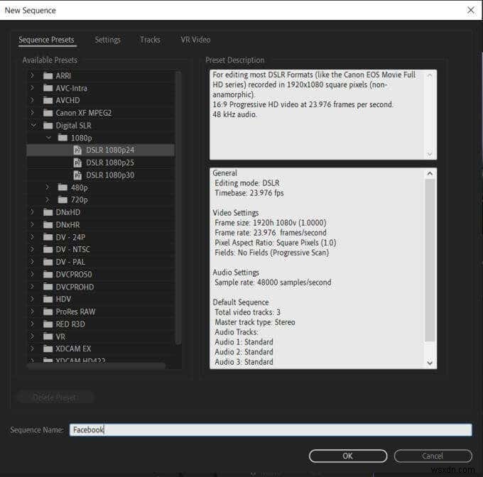The image size is (483, 477).
Task: Select the DSLR 1080p25 preset name
Action: pos(110,163)
